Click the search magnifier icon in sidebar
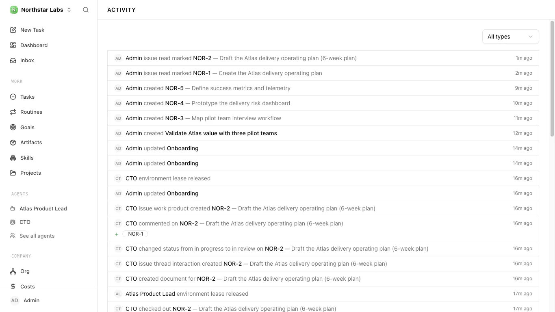The image size is (555, 312). click(x=86, y=10)
